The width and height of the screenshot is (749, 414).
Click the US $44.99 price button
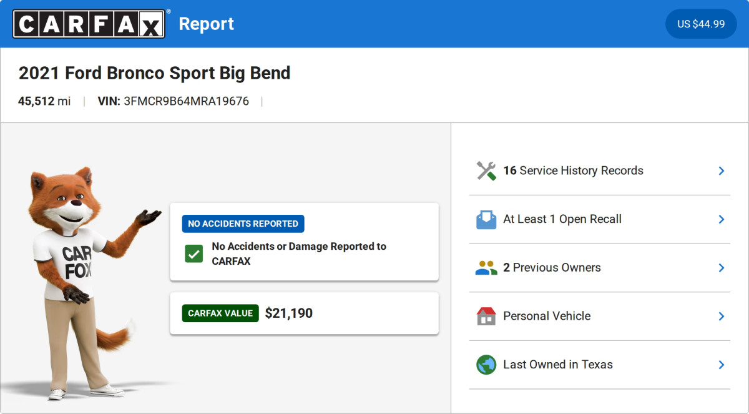[701, 24]
